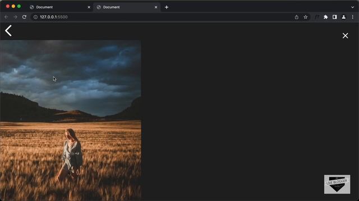359x201 pixels.
Task: Open a new browser tab
Action: (x=167, y=7)
